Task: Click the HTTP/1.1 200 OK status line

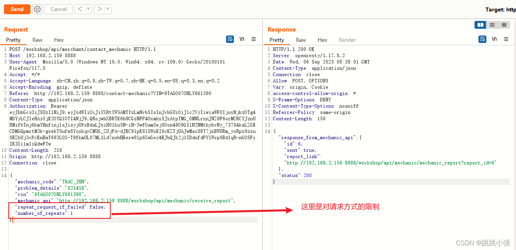Action: point(294,49)
